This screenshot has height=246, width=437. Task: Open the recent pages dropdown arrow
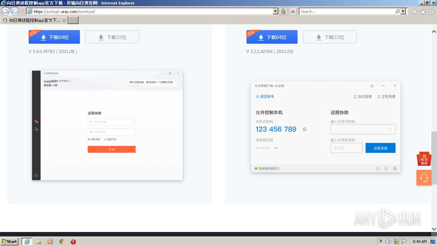(22, 12)
